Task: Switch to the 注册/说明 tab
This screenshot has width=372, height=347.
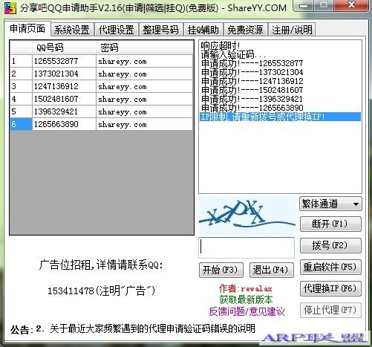Action: click(292, 30)
